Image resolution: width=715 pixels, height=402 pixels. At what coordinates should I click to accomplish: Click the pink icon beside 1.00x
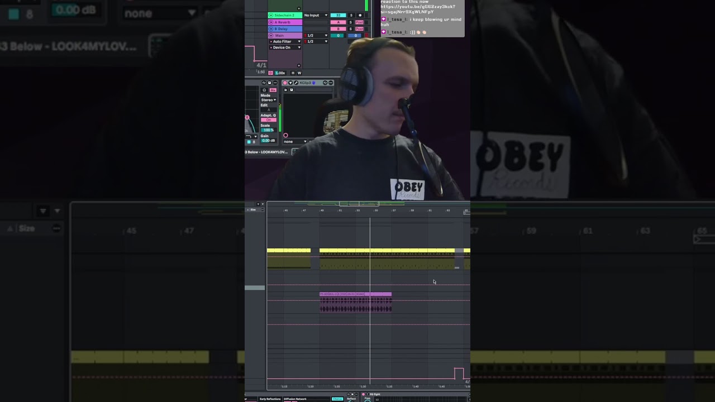pyautogui.click(x=270, y=73)
